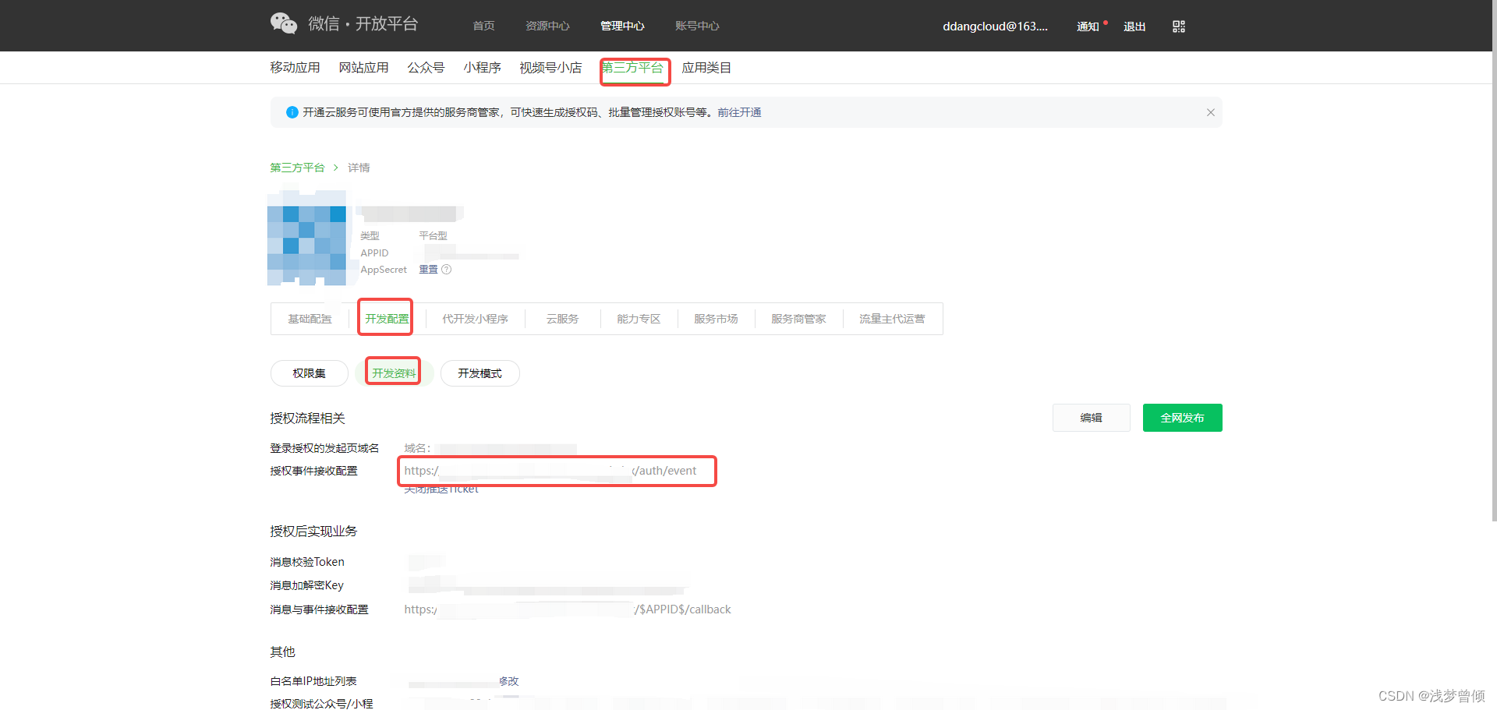Click 前往开通 link in banner
The image size is (1497, 710).
pos(739,112)
